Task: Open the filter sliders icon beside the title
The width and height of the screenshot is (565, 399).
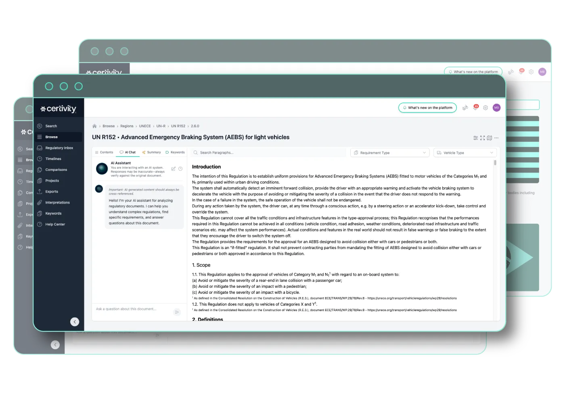Action: pyautogui.click(x=476, y=138)
